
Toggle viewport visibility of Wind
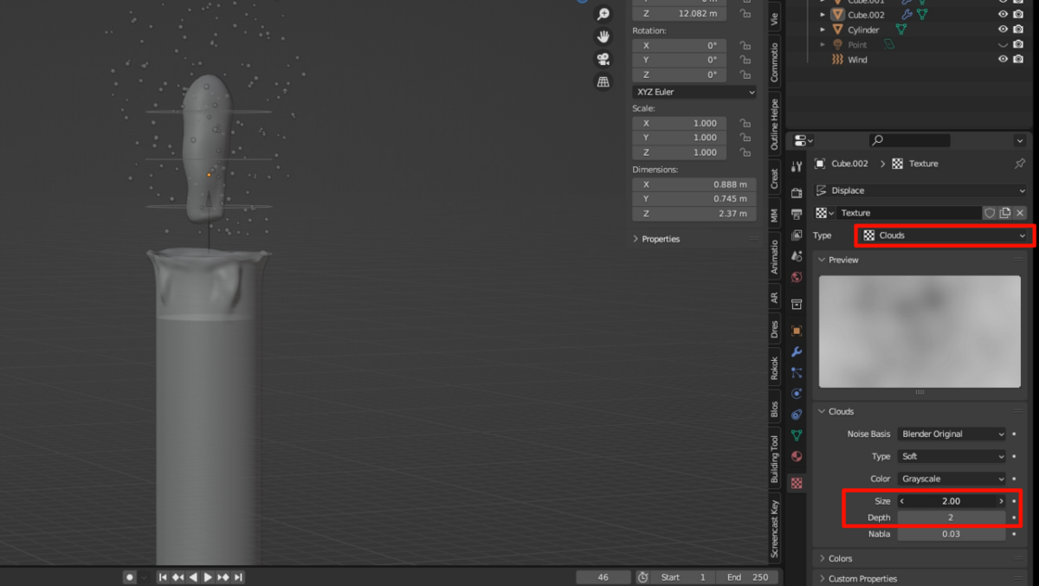pyautogui.click(x=1004, y=59)
